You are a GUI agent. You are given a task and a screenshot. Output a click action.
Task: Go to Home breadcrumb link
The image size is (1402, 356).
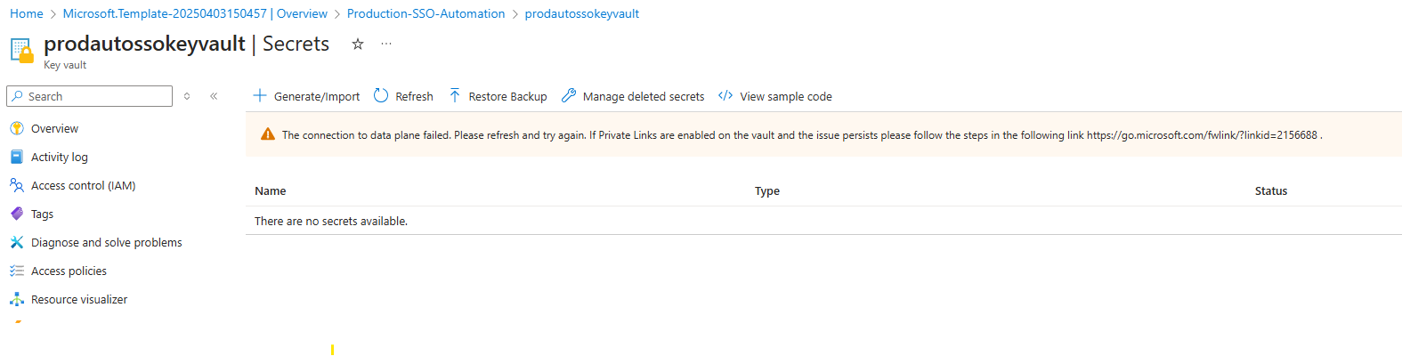pos(26,13)
